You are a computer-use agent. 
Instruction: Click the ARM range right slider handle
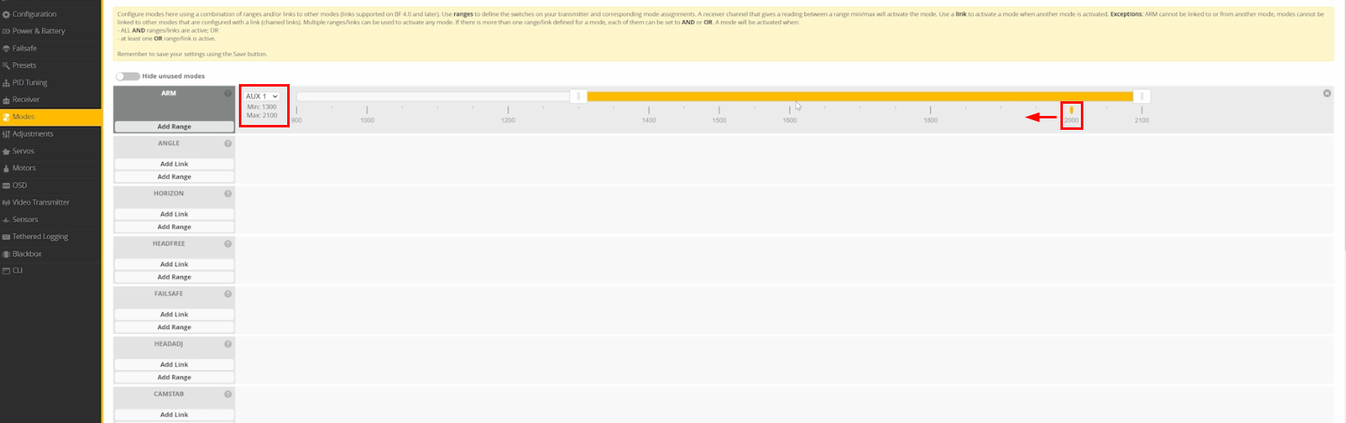pyautogui.click(x=1141, y=96)
